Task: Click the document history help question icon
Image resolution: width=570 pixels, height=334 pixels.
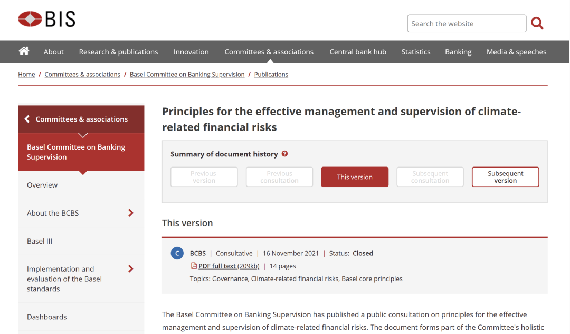Action: [x=285, y=154]
